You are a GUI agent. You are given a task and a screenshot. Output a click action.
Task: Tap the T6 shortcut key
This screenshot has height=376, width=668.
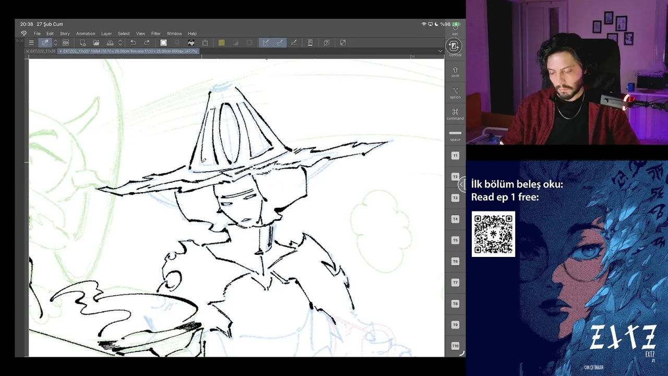click(455, 262)
